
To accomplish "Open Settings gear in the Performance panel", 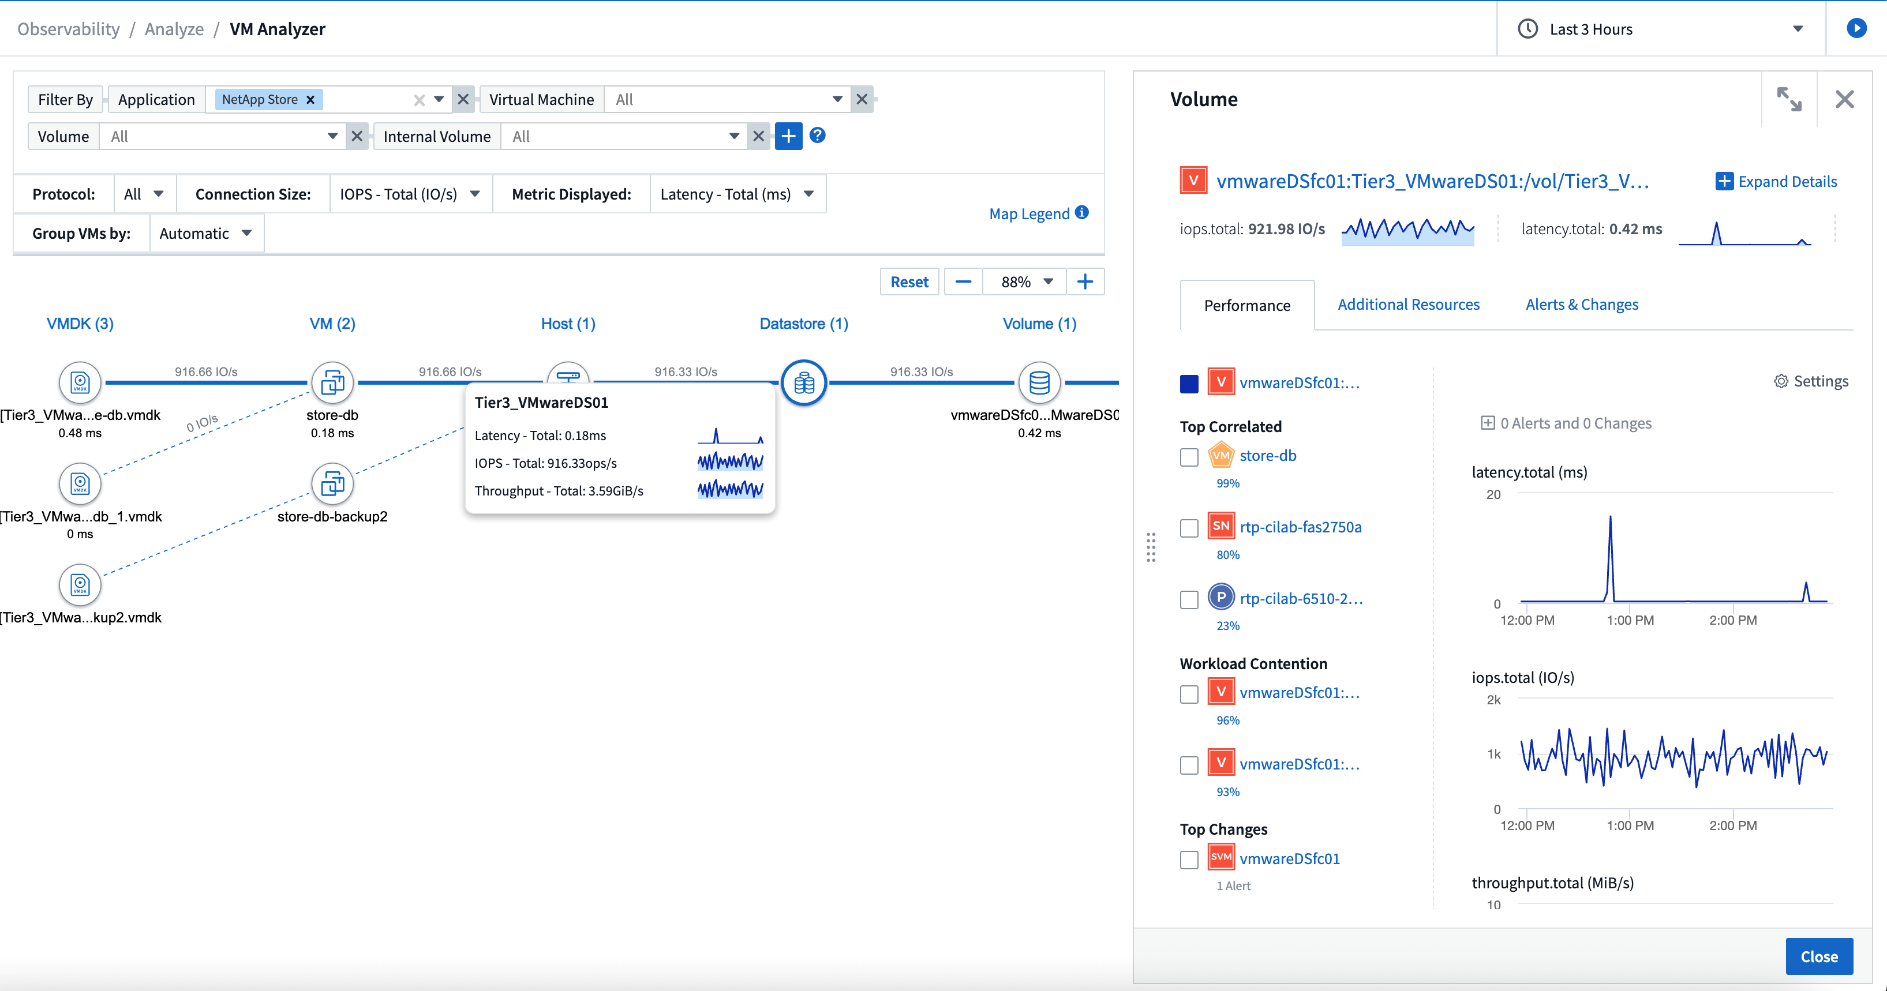I will [1782, 381].
